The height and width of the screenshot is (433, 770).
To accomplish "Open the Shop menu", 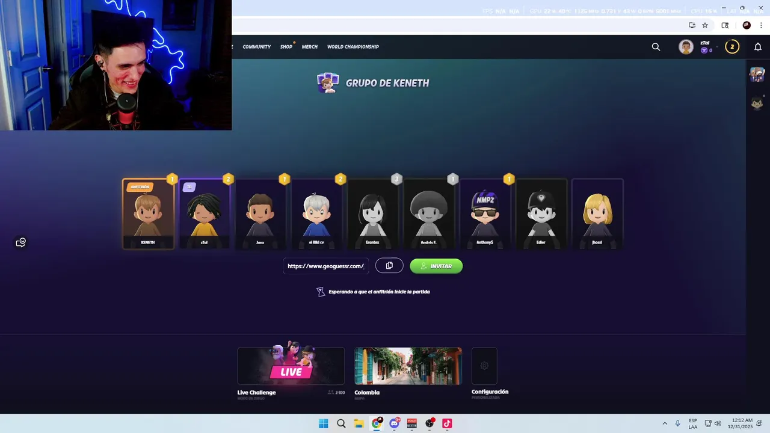I will click(x=286, y=47).
